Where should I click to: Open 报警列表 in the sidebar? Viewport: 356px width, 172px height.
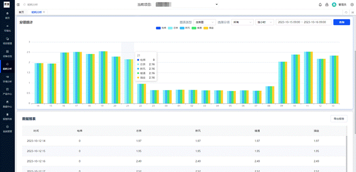point(7,116)
